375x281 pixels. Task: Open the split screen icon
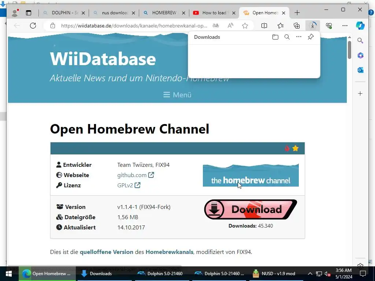tap(264, 26)
